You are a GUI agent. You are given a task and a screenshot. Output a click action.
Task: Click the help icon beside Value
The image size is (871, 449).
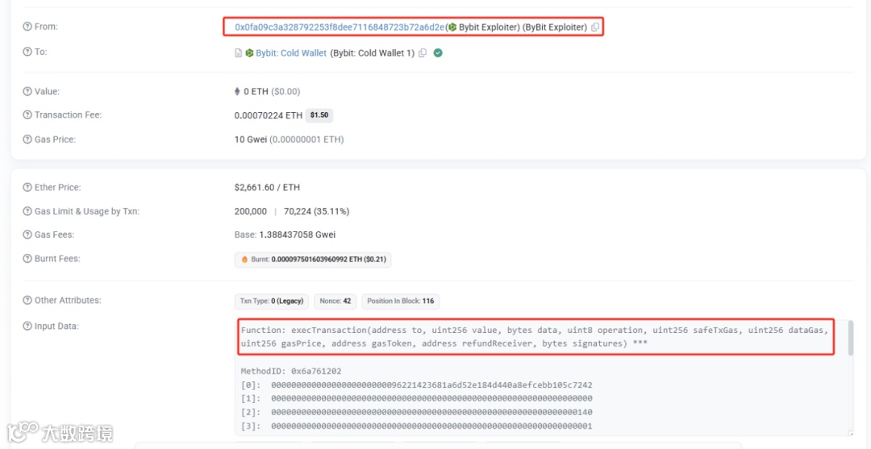27,92
